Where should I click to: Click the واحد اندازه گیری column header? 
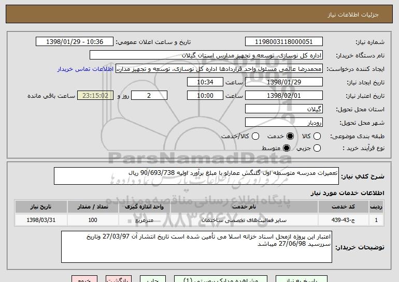tap(144, 207)
